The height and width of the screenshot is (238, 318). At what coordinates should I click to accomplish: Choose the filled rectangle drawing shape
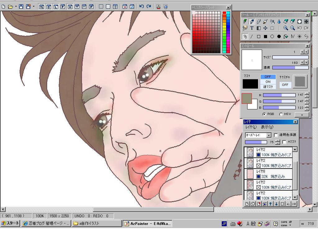coord(265,37)
